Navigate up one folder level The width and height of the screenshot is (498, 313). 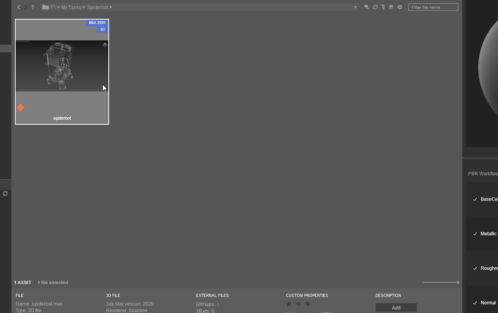click(33, 7)
